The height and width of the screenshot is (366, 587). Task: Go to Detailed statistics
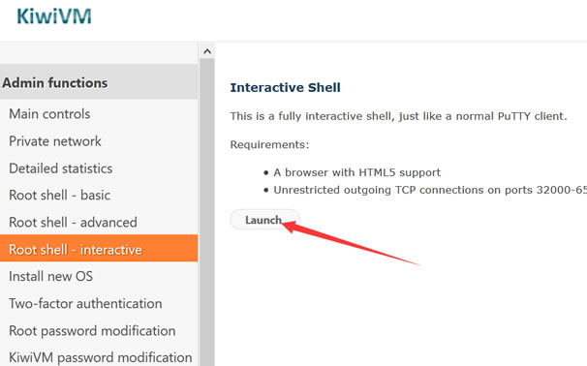pos(61,168)
